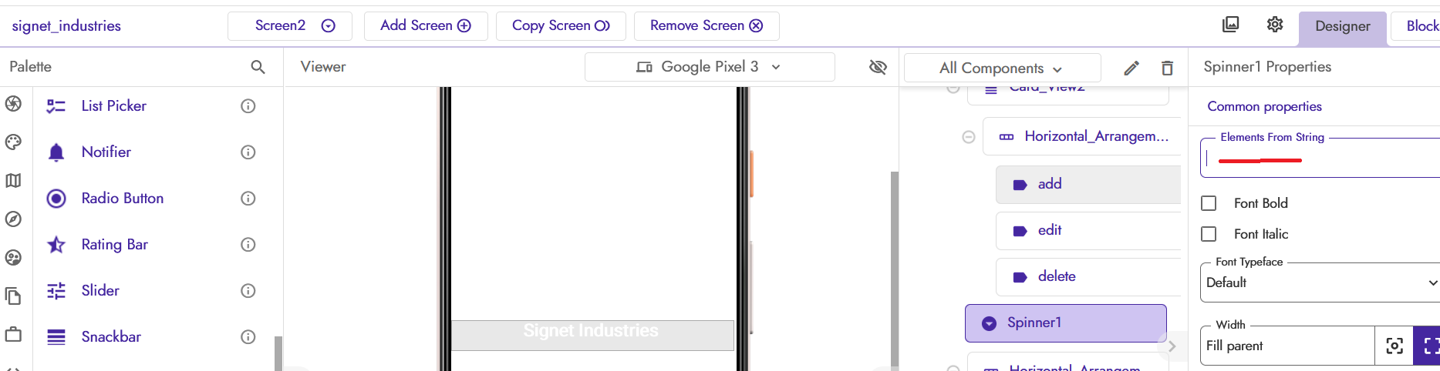
Task: Open the Google Pixel 3 device dropdown
Action: click(709, 67)
